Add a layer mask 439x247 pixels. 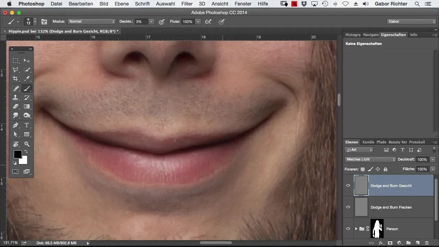pos(390,243)
